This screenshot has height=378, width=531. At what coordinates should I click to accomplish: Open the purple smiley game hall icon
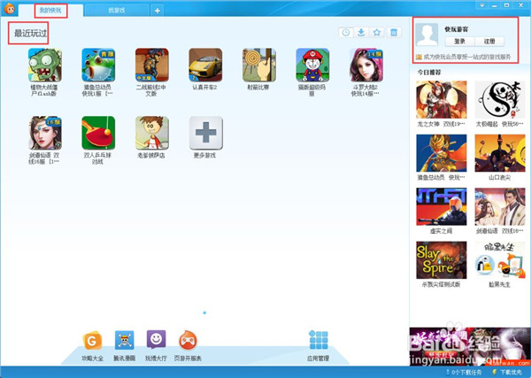tap(156, 340)
